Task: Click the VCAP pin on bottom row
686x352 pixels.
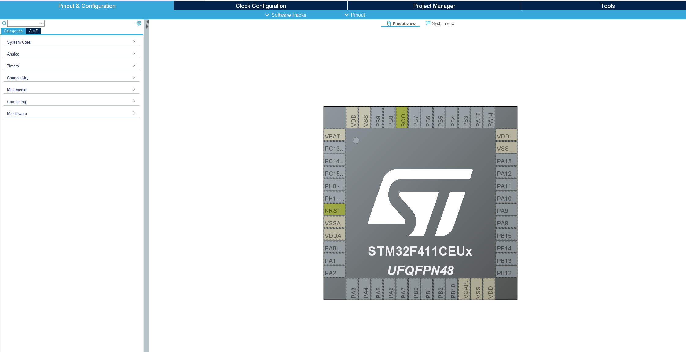Action: point(464,289)
